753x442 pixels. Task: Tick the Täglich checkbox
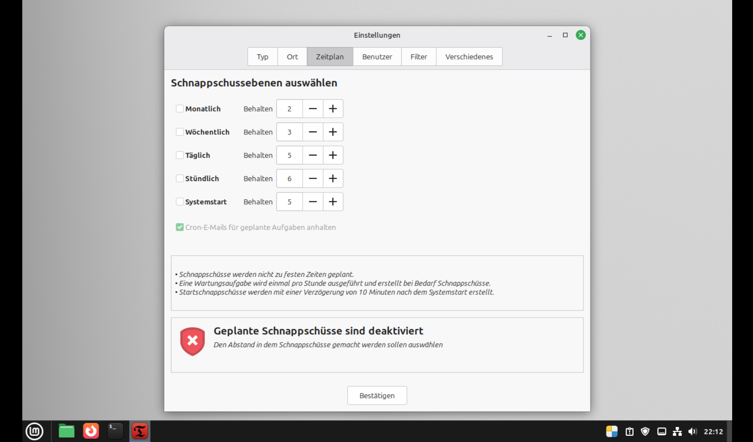pyautogui.click(x=179, y=155)
